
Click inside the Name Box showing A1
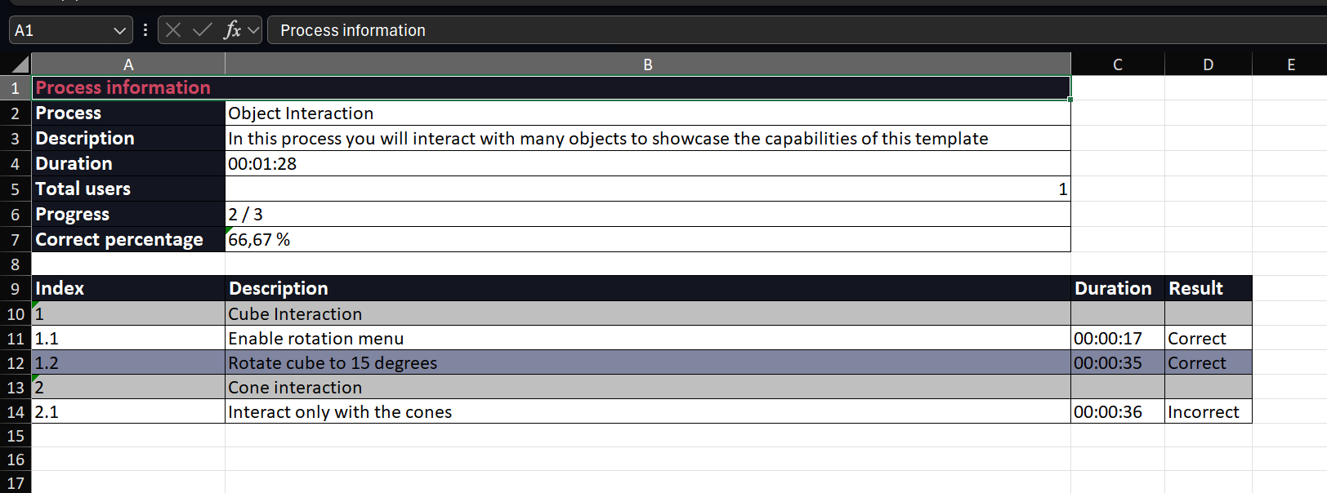coord(59,30)
